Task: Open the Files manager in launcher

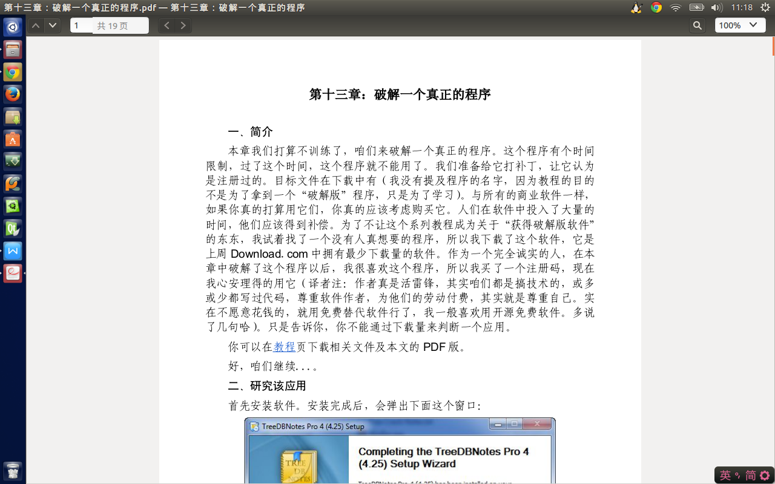Action: coord(13,50)
